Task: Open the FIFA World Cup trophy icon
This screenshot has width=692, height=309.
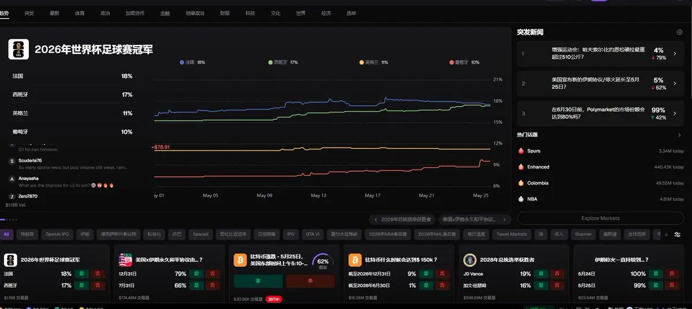Action: (x=18, y=49)
